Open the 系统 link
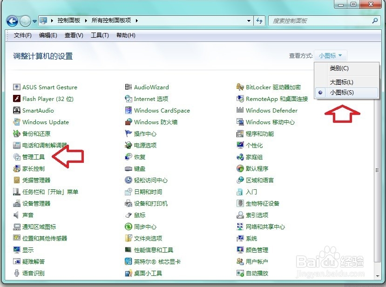Screen dimensions: 386x287 (x=251, y=238)
